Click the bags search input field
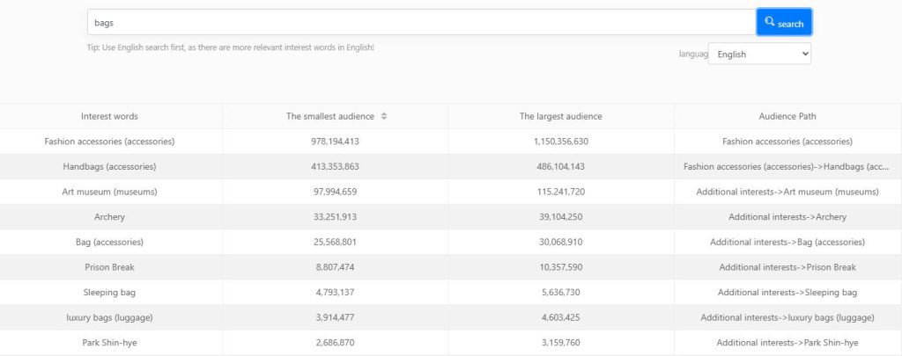The height and width of the screenshot is (356, 902). [x=421, y=23]
